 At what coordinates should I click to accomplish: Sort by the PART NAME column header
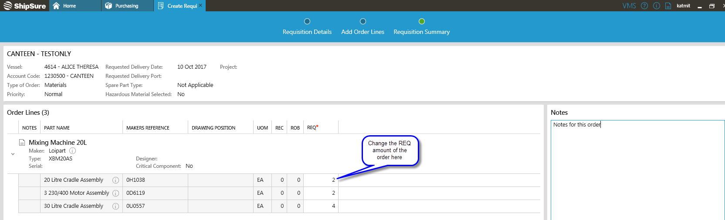pyautogui.click(x=57, y=128)
